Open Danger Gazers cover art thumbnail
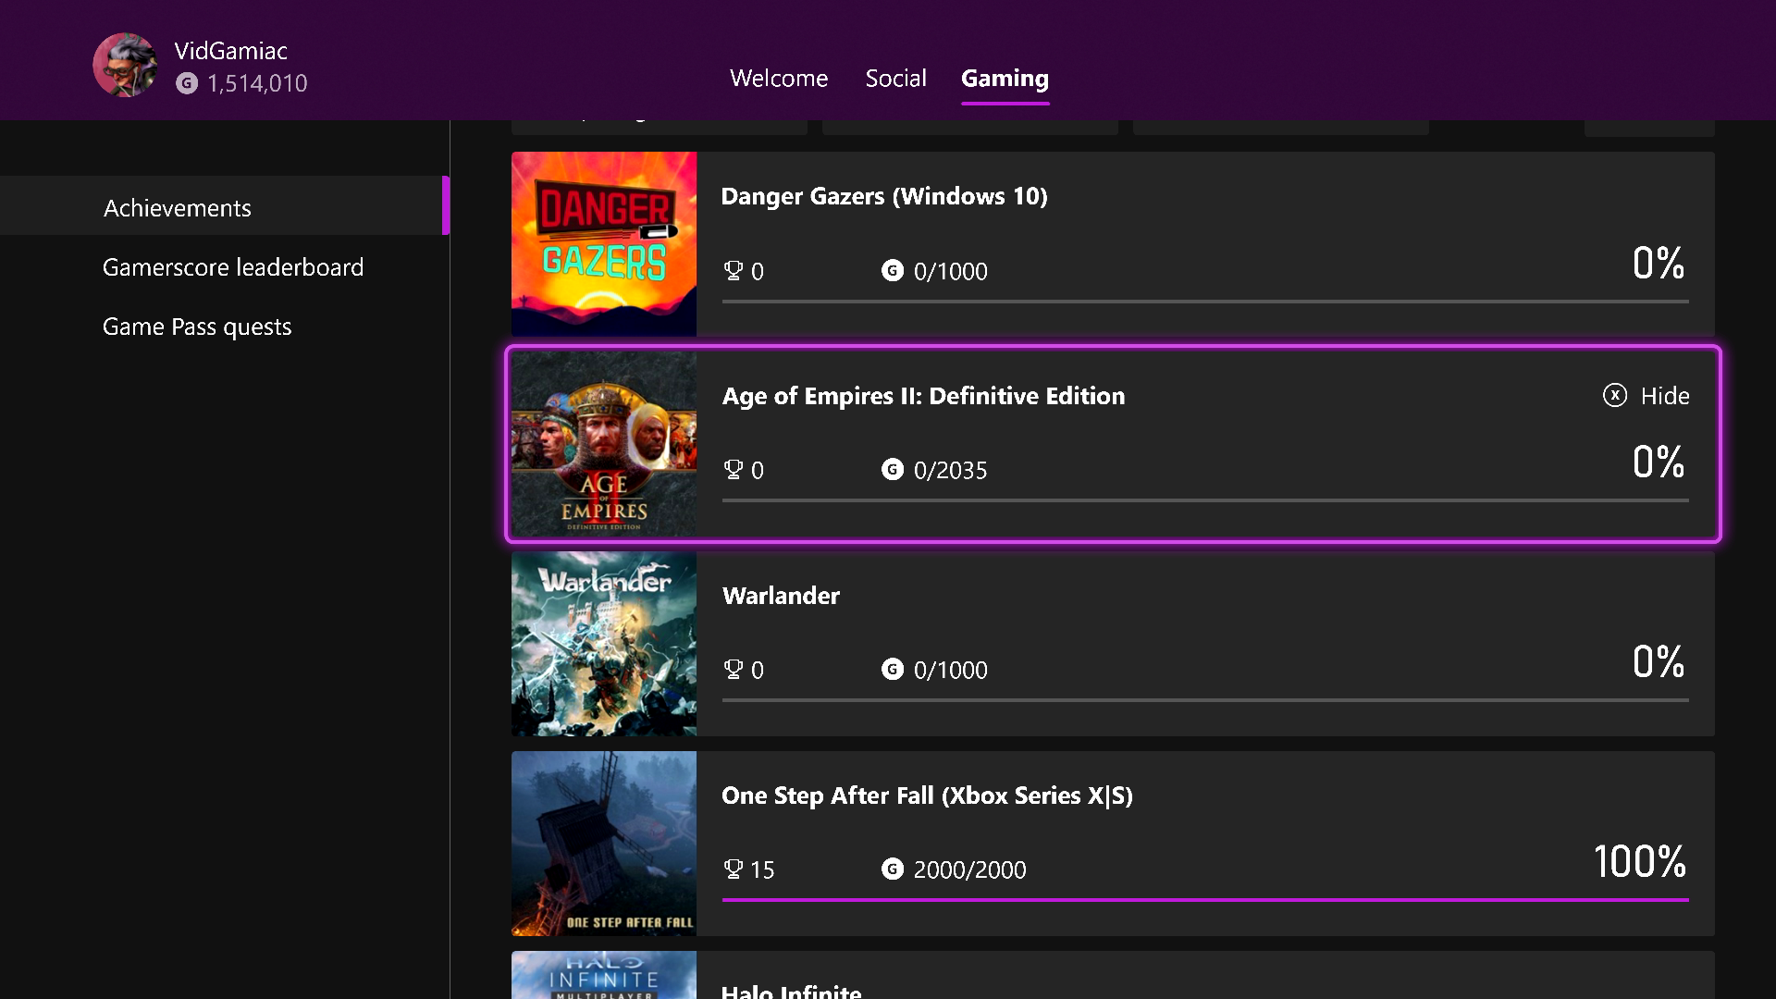1776x999 pixels. (x=604, y=244)
